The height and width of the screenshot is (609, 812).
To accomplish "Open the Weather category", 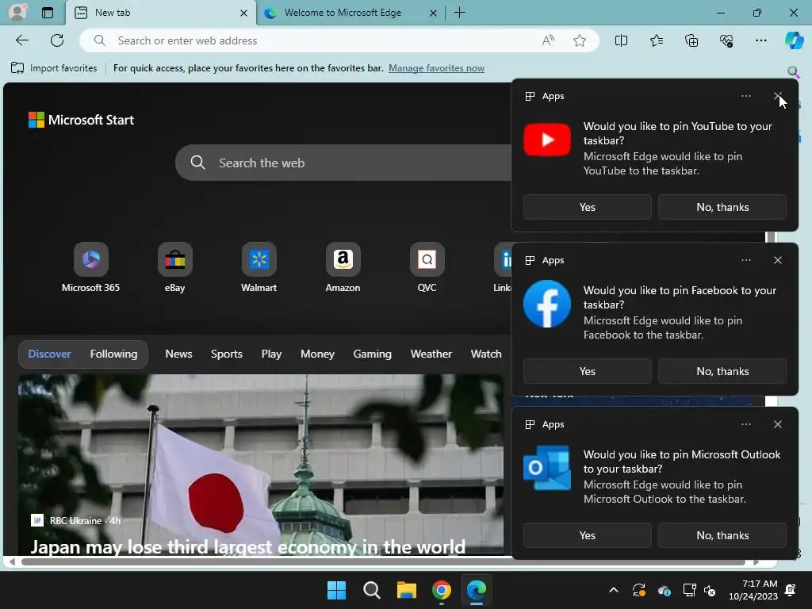I will pos(431,354).
